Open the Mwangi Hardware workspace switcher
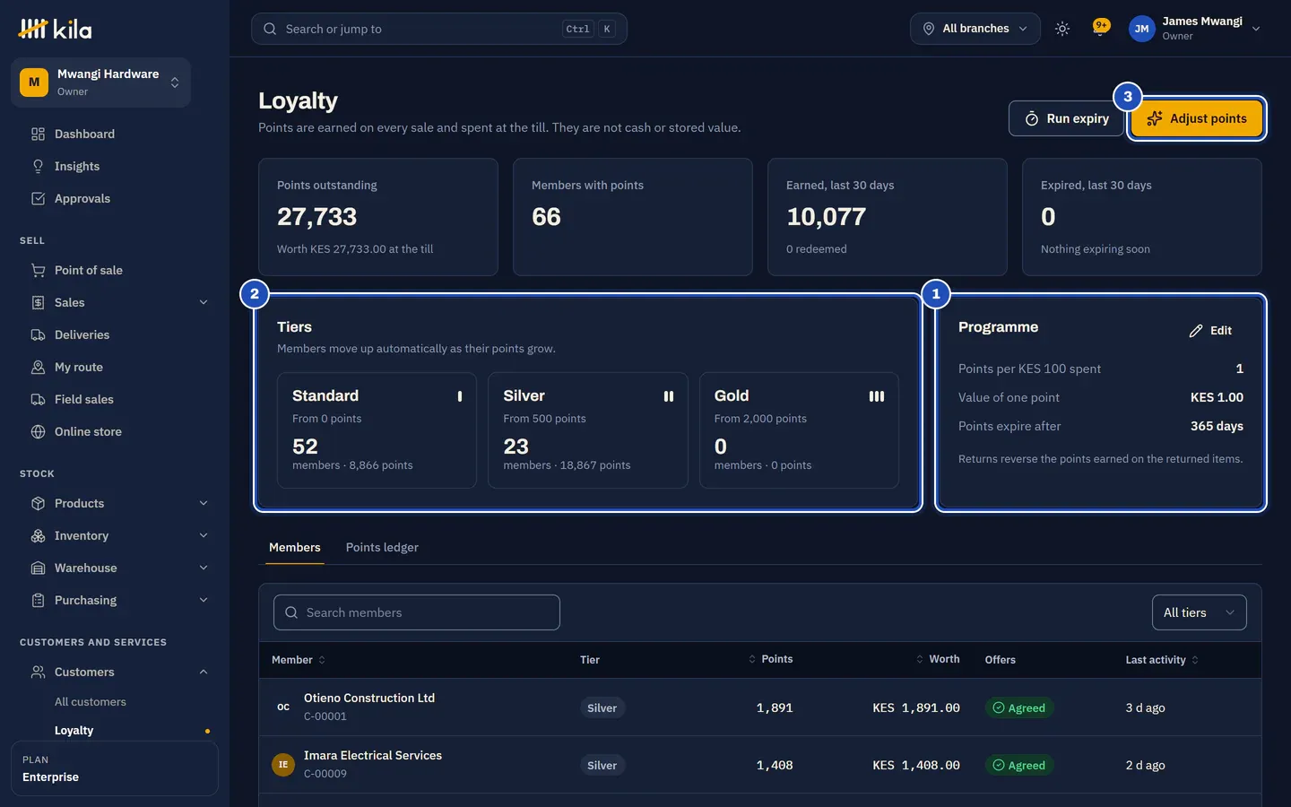Viewport: 1291px width, 807px height. click(x=100, y=82)
